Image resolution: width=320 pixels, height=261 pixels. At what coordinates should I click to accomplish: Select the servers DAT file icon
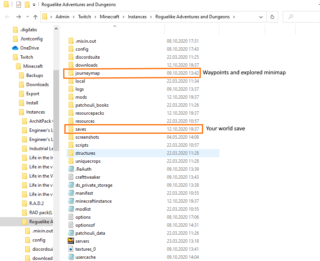[71, 241]
